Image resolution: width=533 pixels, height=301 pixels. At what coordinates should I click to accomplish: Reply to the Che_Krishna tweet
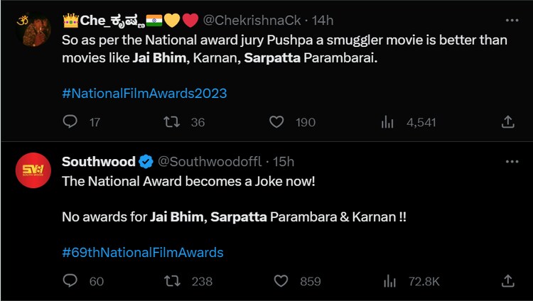click(x=70, y=122)
